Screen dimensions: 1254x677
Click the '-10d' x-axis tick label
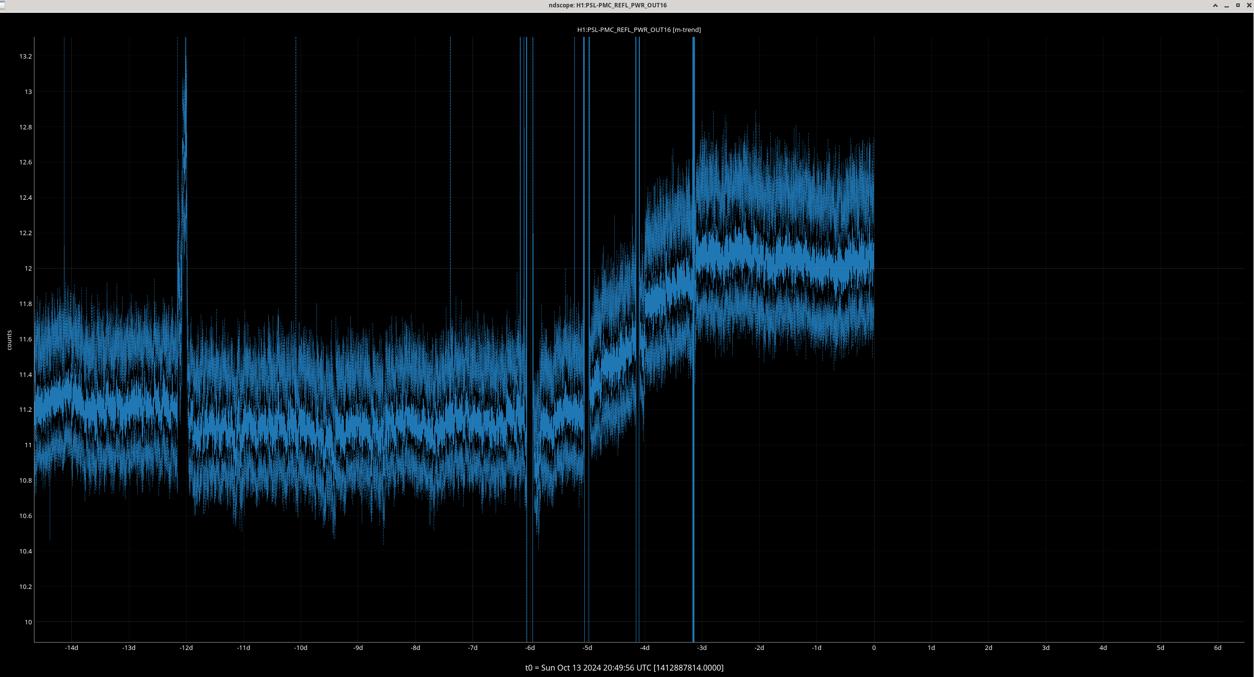coord(301,648)
